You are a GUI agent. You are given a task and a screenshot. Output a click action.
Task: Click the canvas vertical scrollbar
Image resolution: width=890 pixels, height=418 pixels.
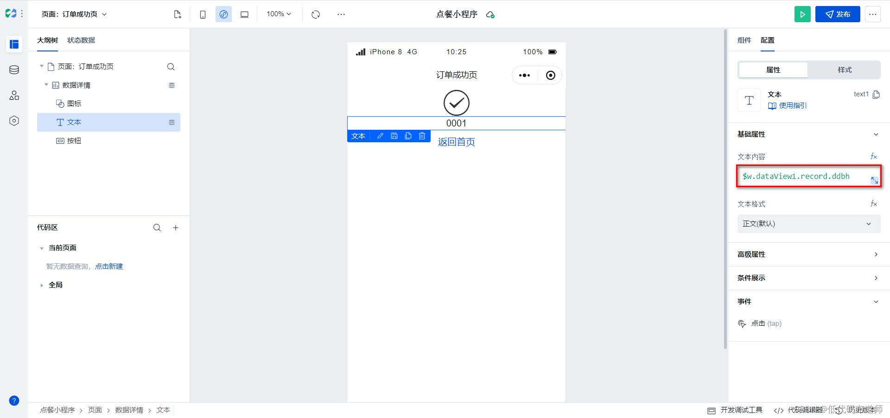tap(725, 189)
